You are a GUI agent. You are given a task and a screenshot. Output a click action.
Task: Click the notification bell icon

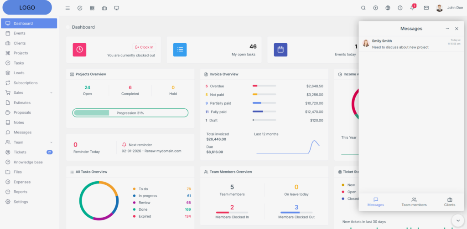pos(412,8)
